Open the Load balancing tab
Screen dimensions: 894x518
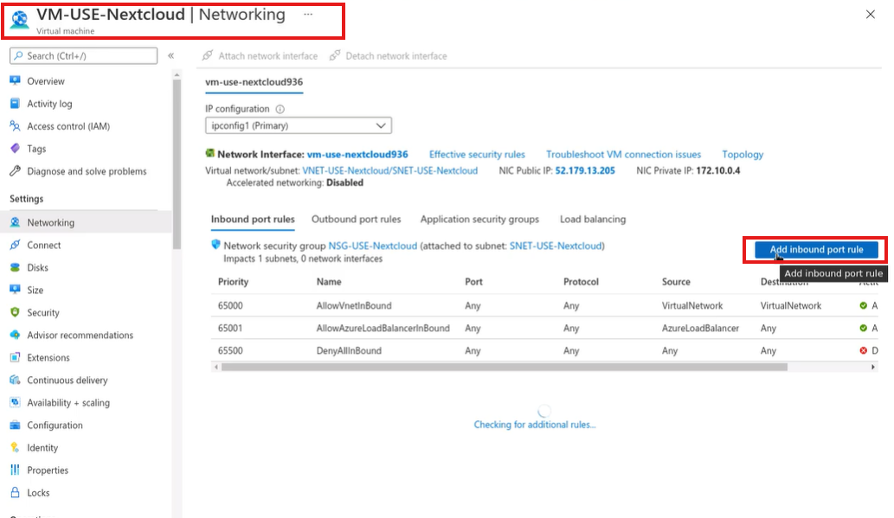592,220
